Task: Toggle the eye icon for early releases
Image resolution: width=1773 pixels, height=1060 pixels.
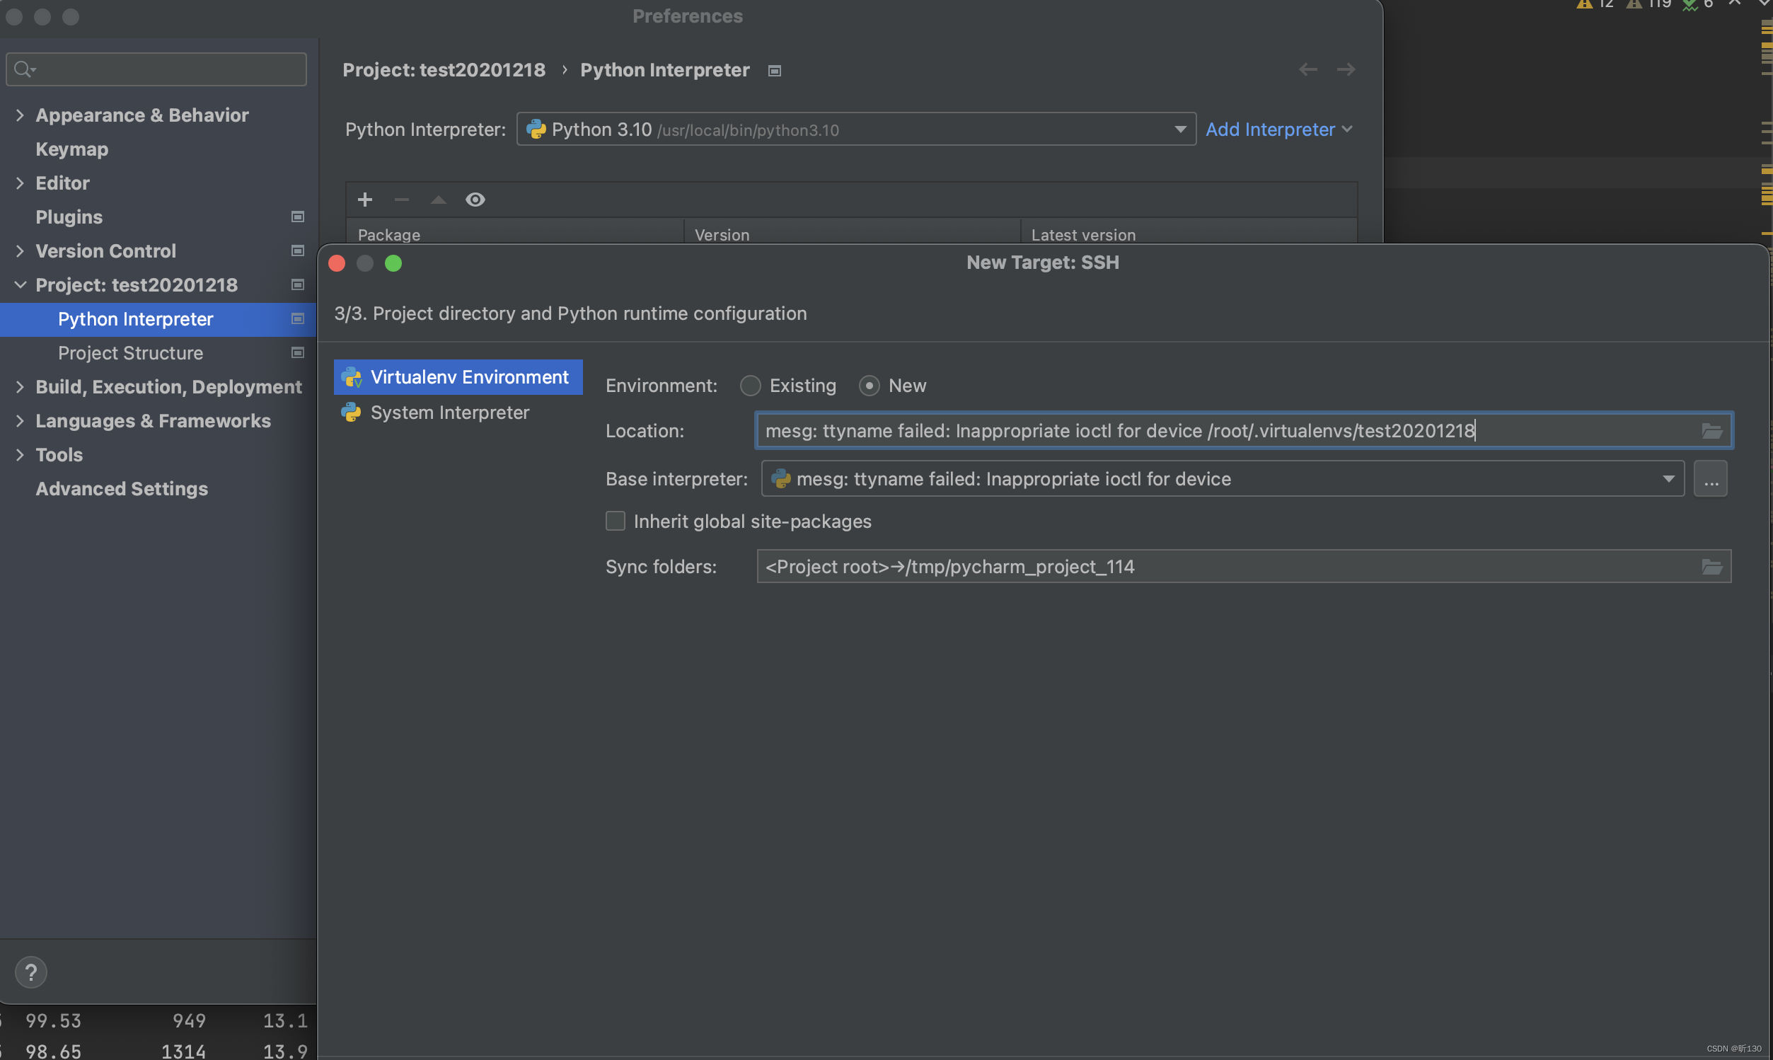Action: 475,200
